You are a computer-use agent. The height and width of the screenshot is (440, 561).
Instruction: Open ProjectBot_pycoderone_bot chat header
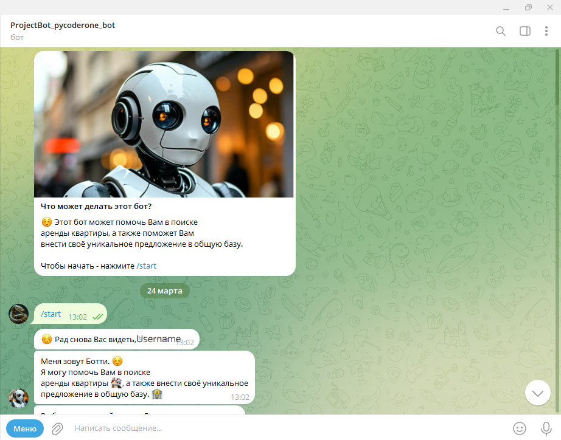tap(63, 25)
